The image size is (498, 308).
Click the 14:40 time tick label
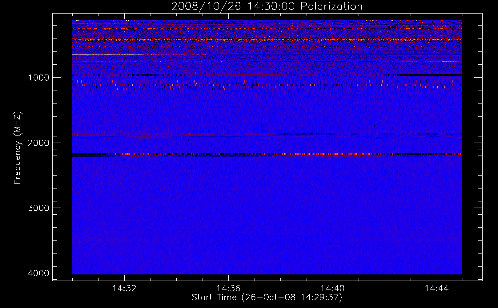click(332, 289)
